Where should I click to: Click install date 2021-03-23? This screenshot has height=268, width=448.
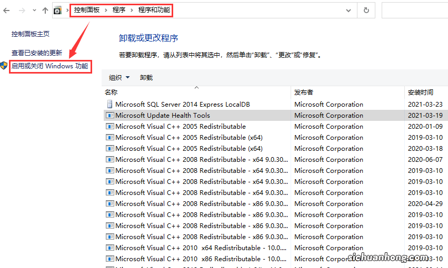[x=425, y=105]
